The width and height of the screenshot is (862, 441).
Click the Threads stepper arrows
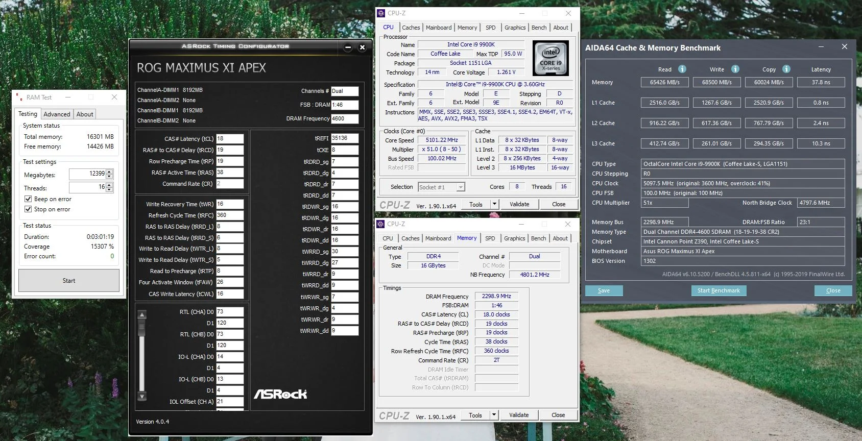point(110,188)
